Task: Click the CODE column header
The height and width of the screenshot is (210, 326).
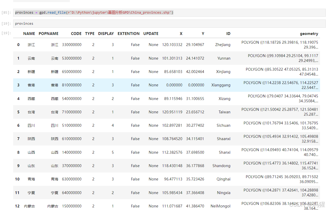Action: tap(76, 34)
